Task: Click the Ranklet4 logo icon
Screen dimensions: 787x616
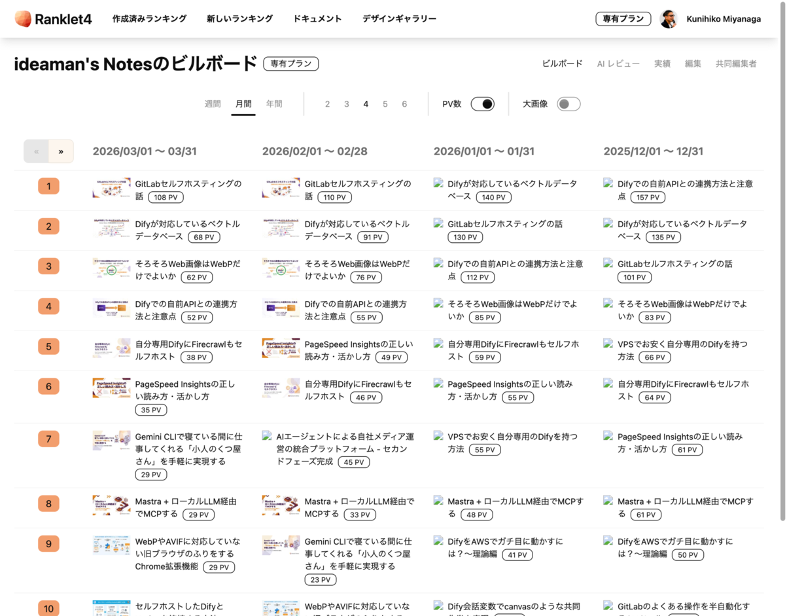Action: (x=23, y=19)
